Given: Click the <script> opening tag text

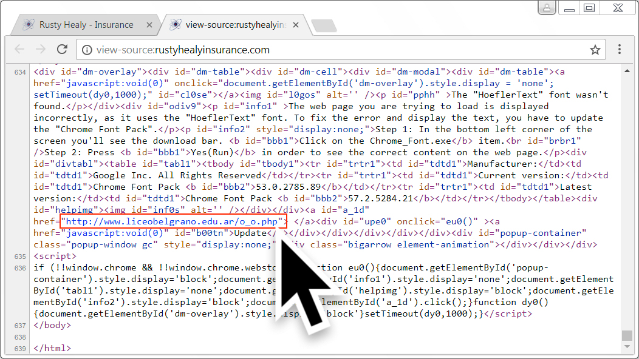Looking at the screenshot, I should click(55, 257).
